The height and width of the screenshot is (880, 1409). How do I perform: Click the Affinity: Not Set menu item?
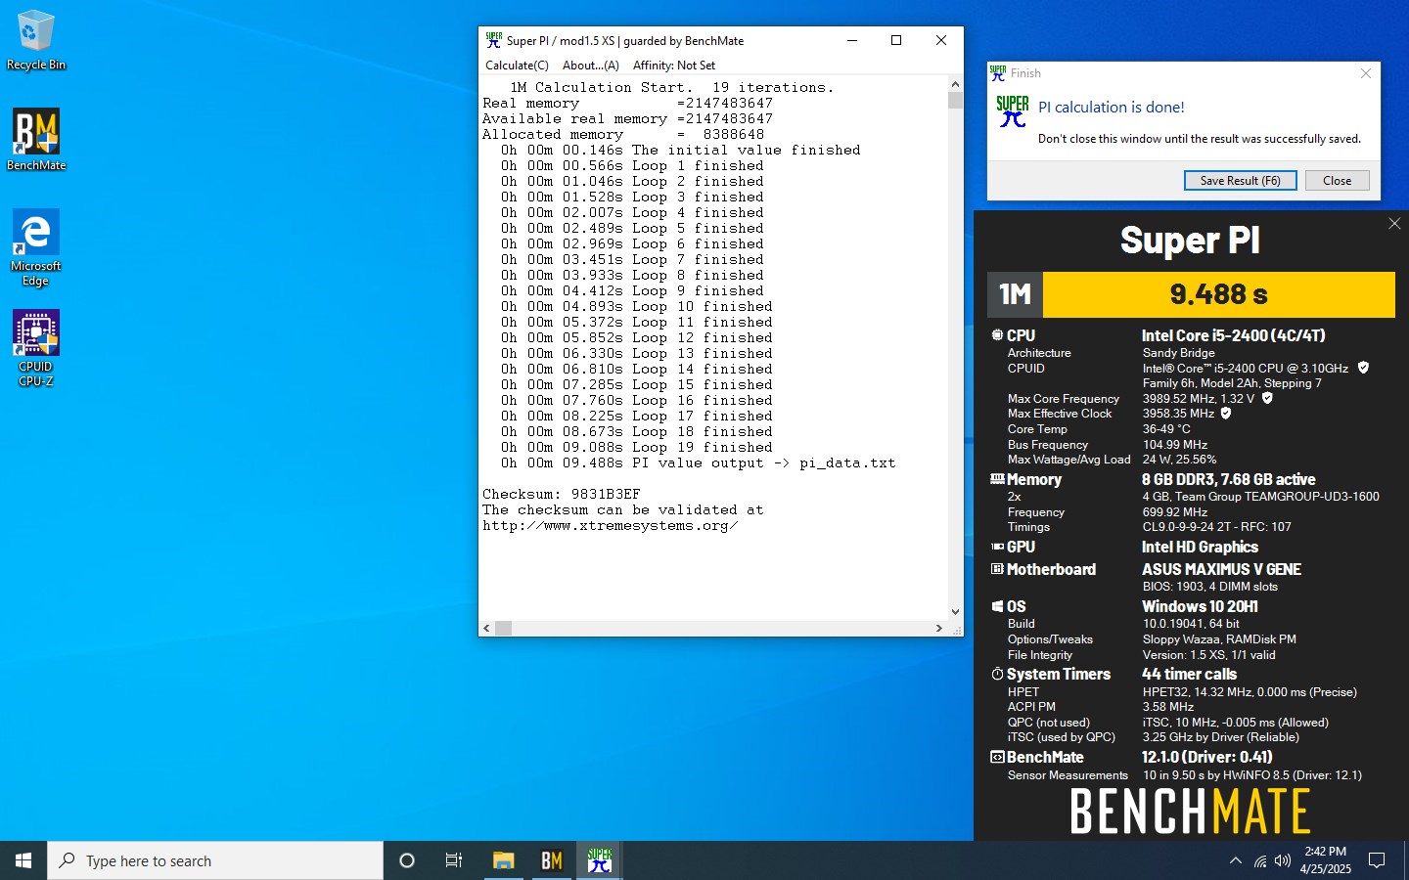coord(674,66)
